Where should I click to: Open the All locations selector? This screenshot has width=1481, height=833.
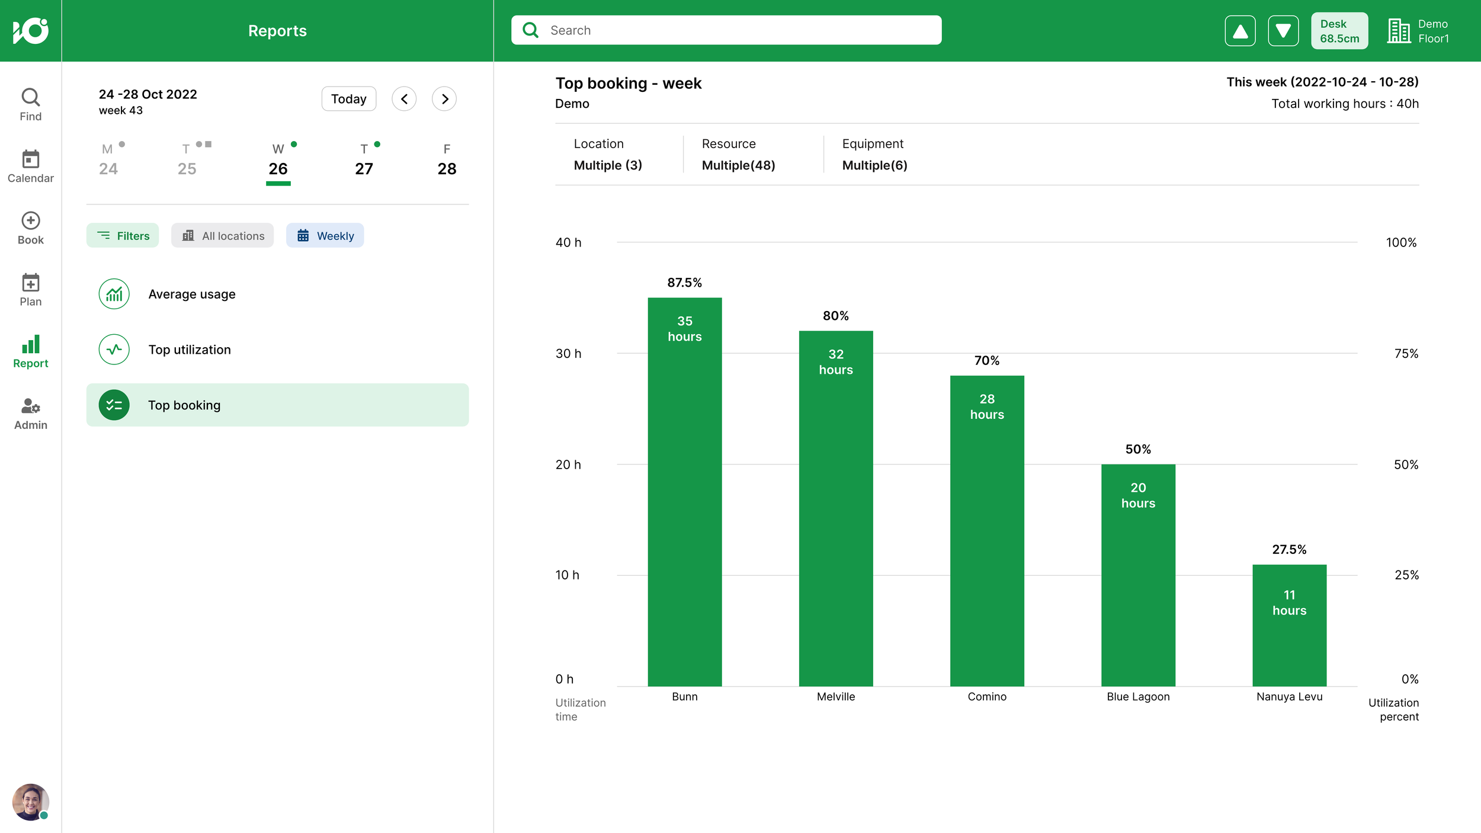pos(222,236)
